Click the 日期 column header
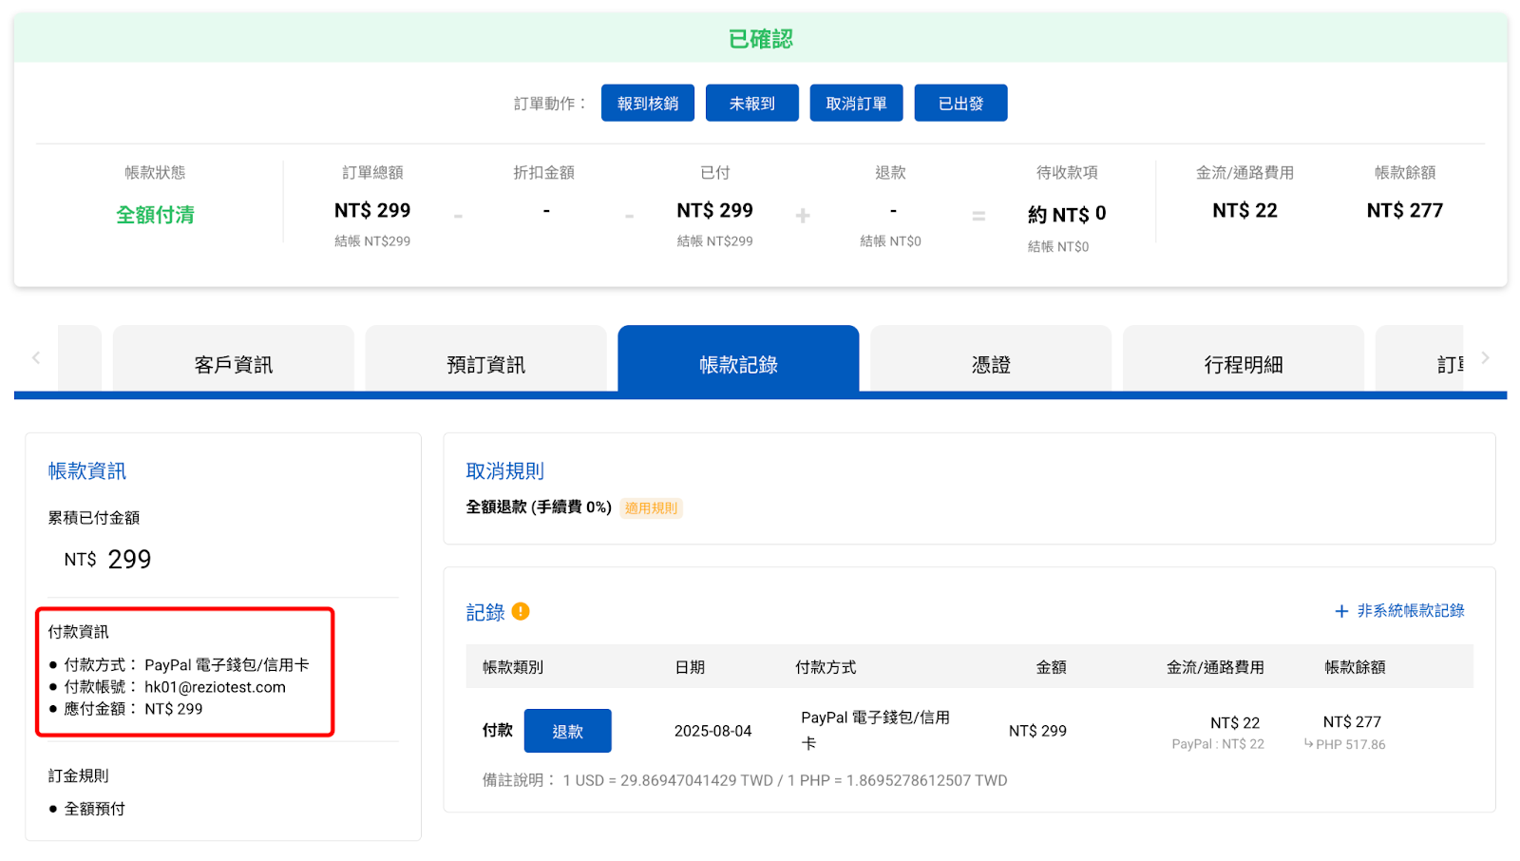This screenshot has height=861, width=1520. 690,667
